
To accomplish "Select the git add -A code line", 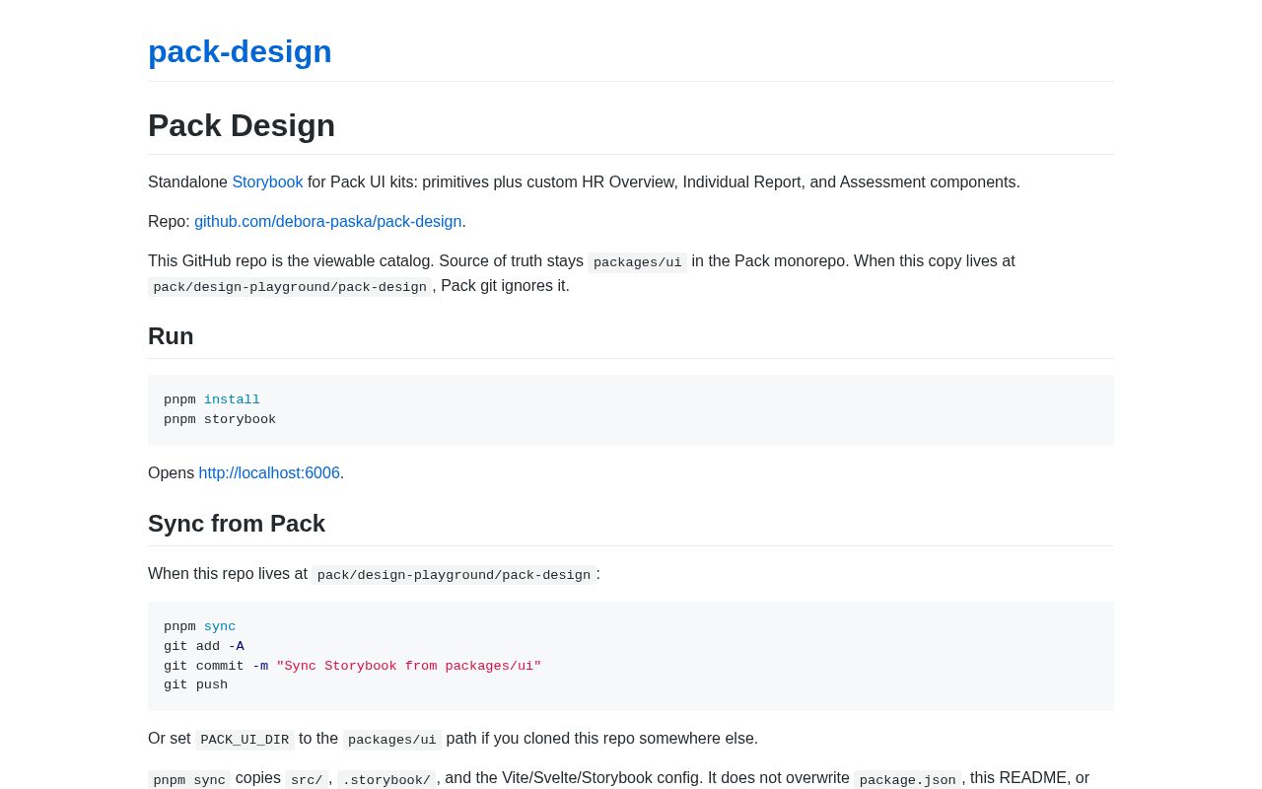I will [204, 647].
